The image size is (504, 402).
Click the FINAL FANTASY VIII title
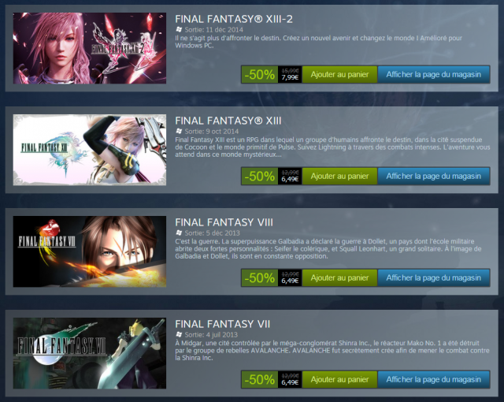(224, 222)
